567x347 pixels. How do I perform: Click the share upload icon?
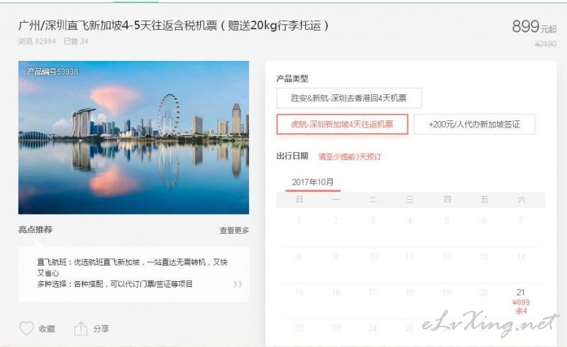tap(81, 329)
